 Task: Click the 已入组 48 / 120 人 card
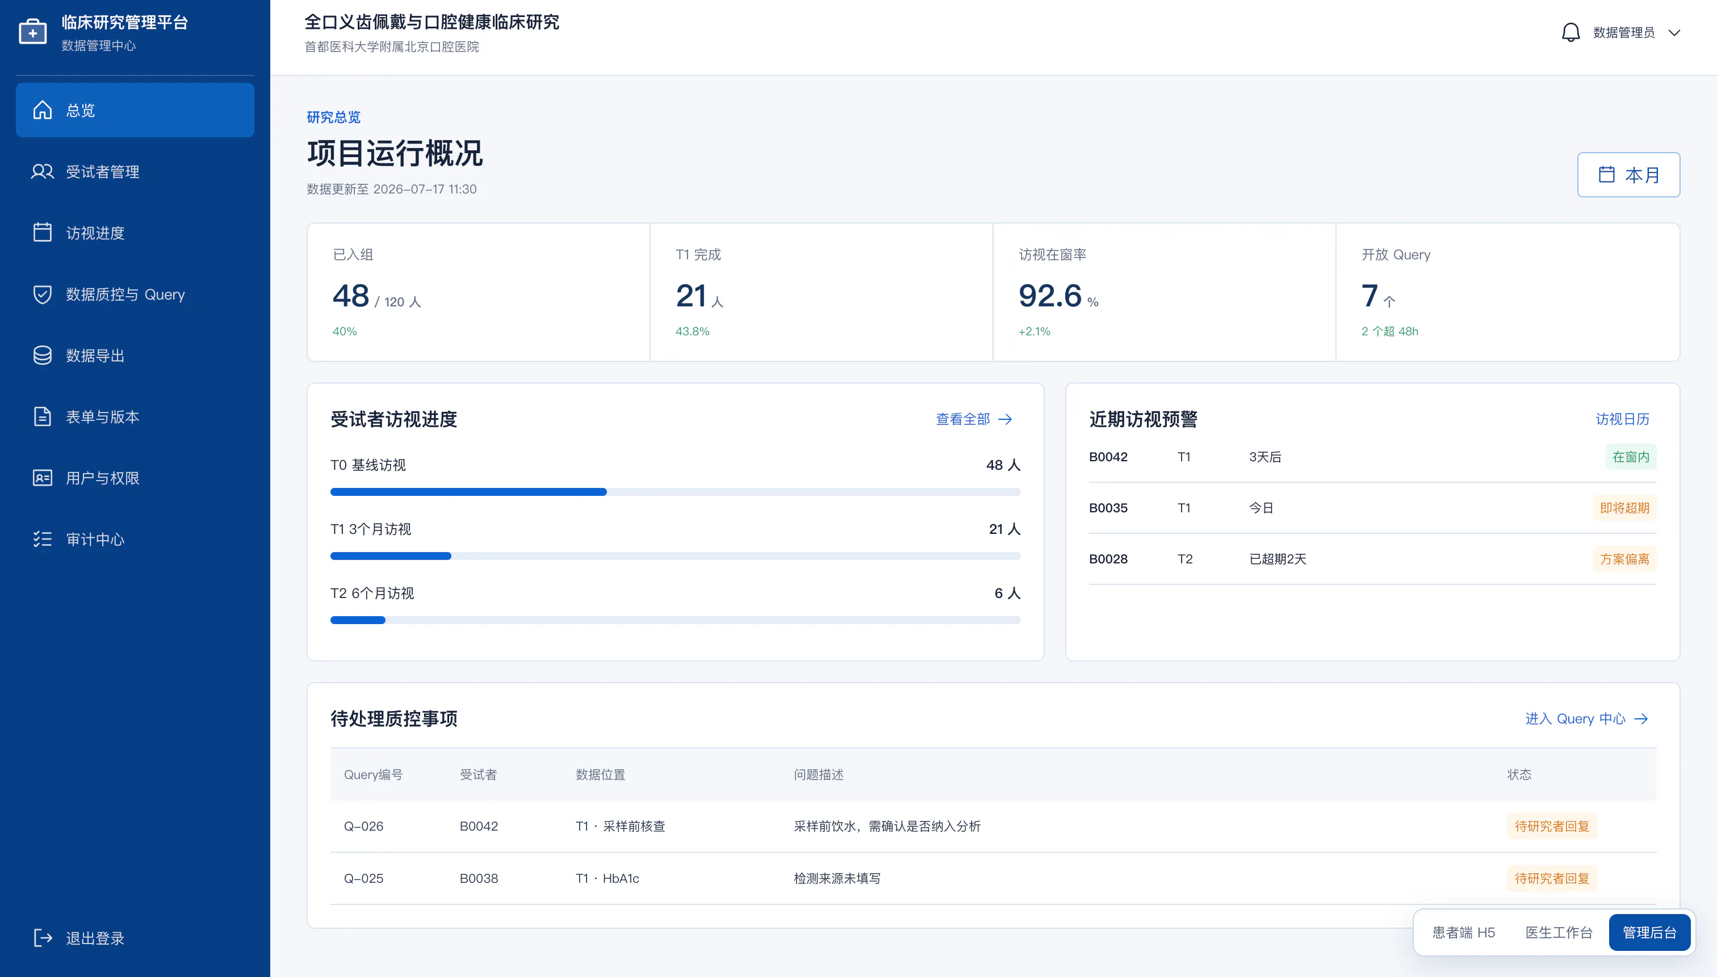(x=478, y=292)
